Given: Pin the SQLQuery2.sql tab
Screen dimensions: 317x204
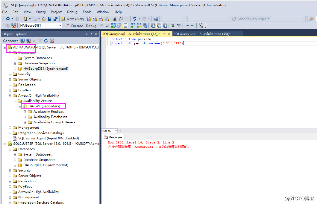Looking at the screenshot, I should 164,34.
